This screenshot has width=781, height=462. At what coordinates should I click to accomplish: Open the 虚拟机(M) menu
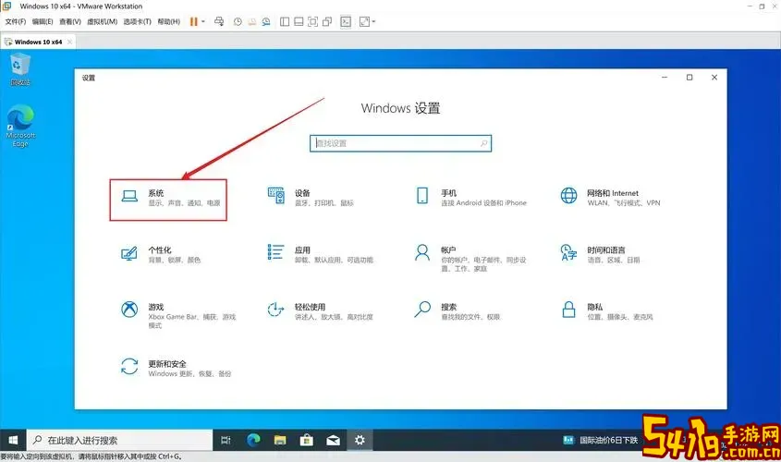click(102, 22)
